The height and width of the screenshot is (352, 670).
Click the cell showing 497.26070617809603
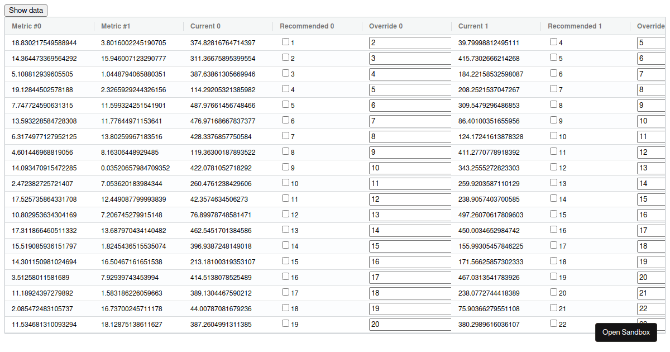tap(491, 215)
